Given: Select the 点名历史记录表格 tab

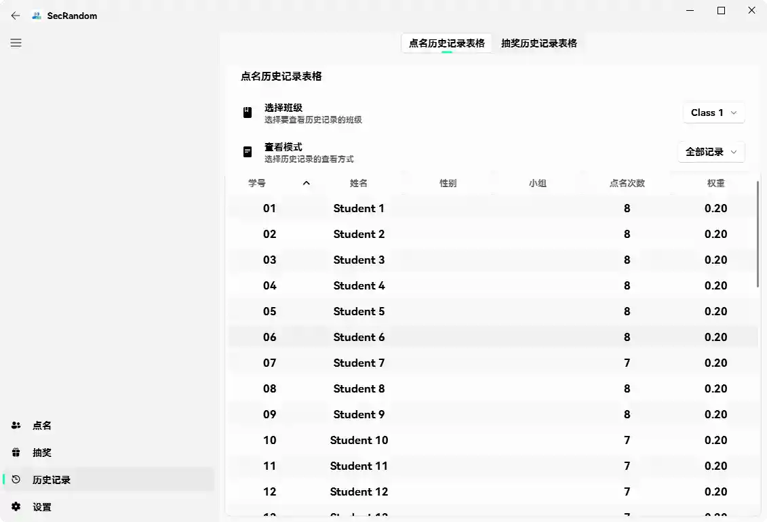Looking at the screenshot, I should click(446, 43).
